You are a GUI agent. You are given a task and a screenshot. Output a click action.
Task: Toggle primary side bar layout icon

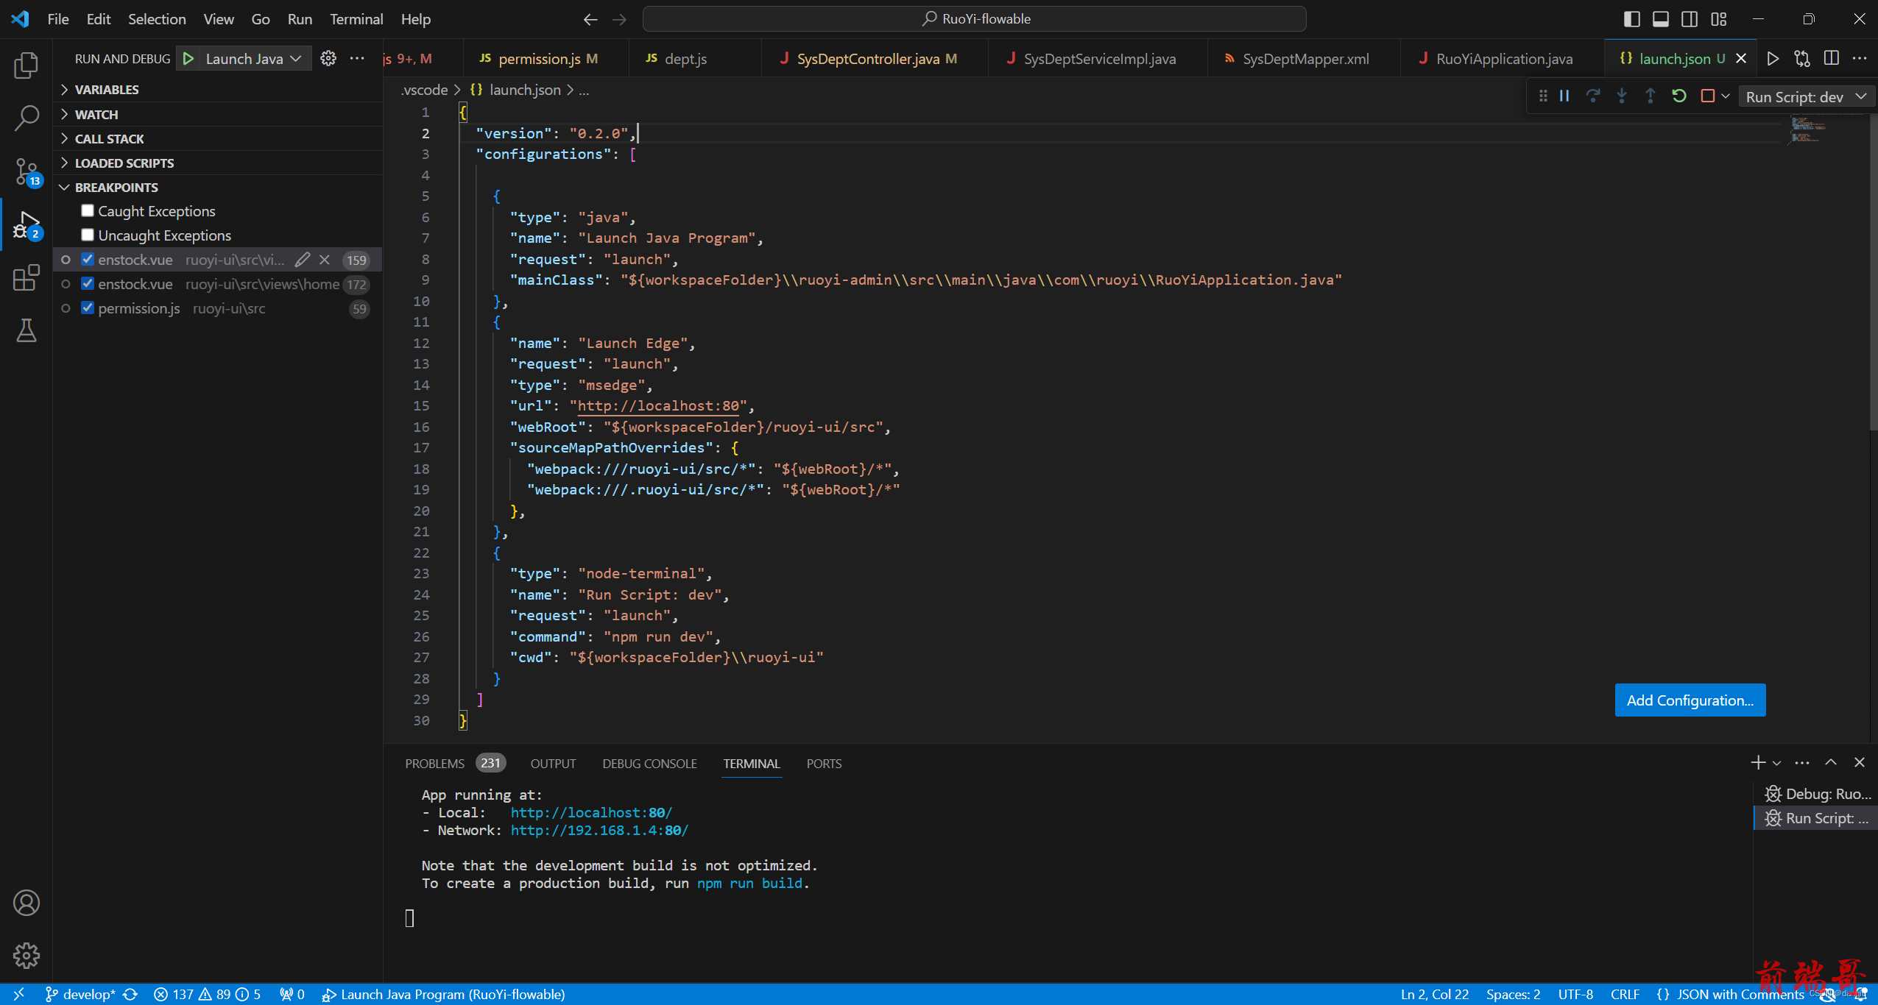point(1632,19)
